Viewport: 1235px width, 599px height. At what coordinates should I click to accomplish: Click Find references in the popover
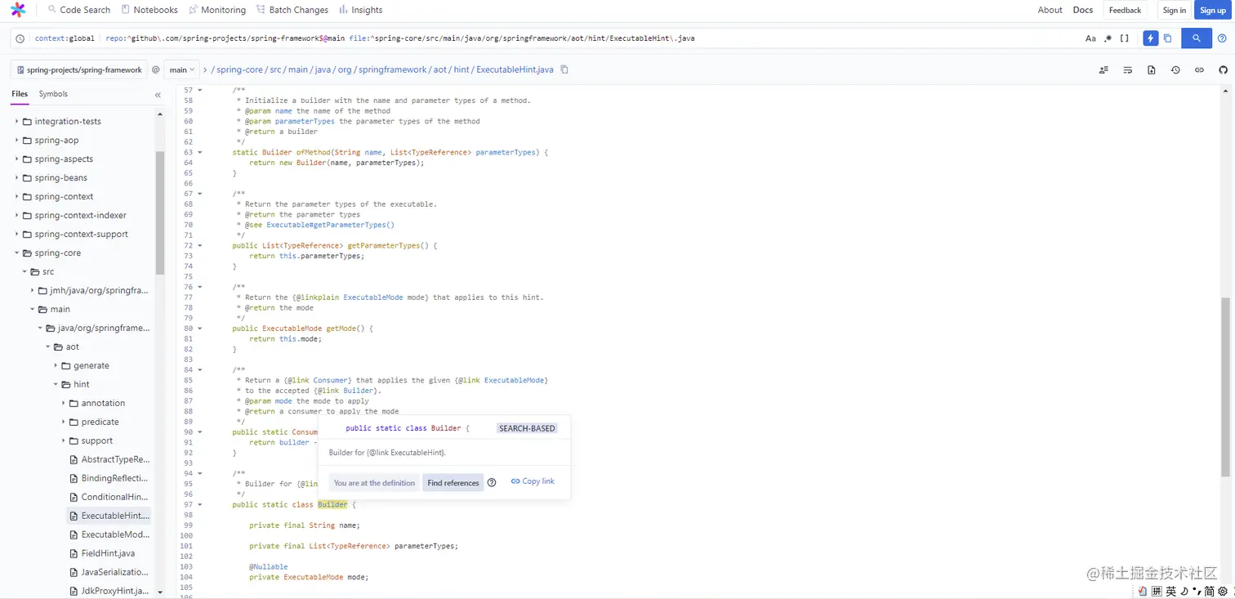tap(453, 483)
